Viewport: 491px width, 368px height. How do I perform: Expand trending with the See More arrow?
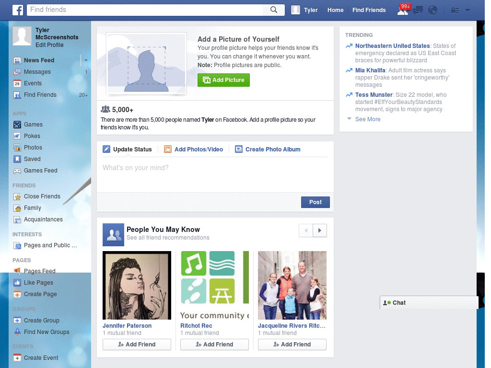click(349, 119)
